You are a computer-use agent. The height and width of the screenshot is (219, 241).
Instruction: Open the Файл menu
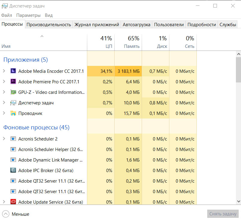coord(7,15)
